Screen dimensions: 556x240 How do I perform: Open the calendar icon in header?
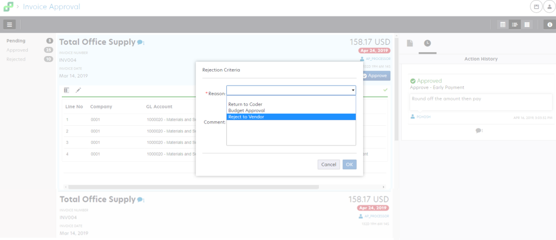536,7
